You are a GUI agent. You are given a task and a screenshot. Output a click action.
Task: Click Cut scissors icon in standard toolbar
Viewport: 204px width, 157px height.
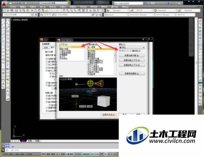[x=32, y=10]
